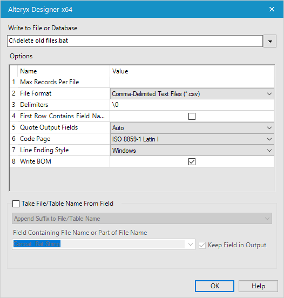Click the Max Records Per File value cell
The height and width of the screenshot is (298, 284).
tap(192, 82)
